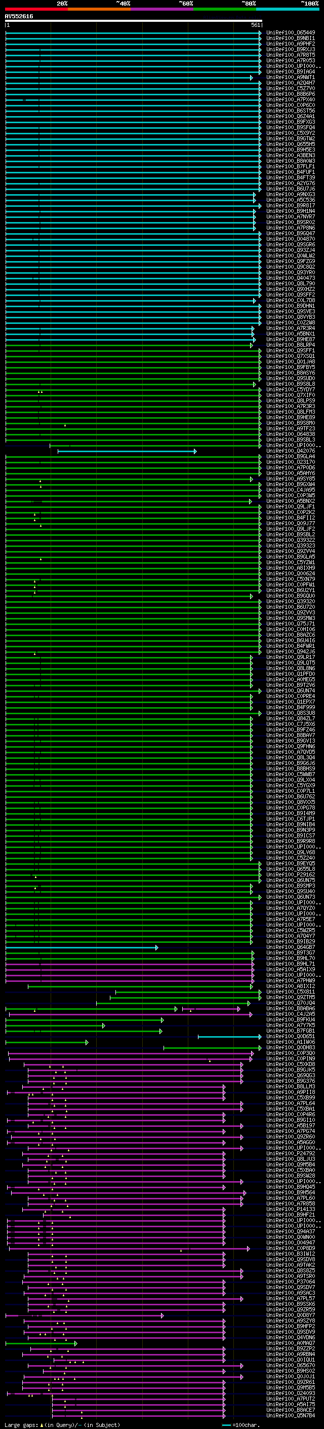Click the cyan alignment bar for Q0D651
324x1429 pixels.
point(229,1036)
